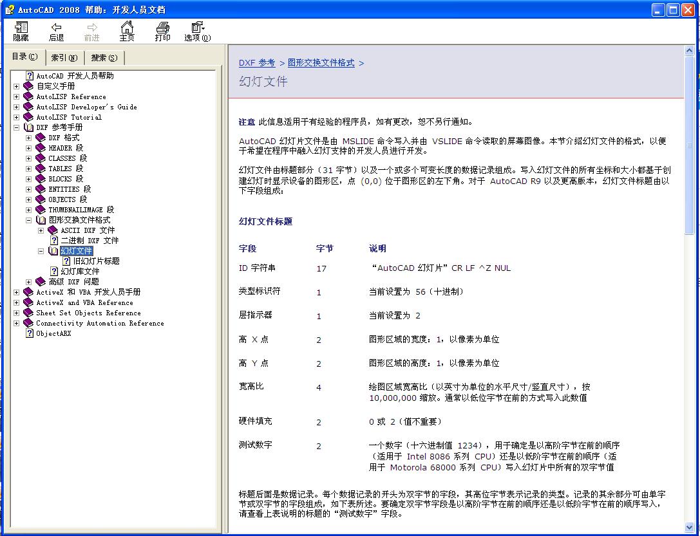Click the Hide (隐藏) toolbar icon
Viewport: 700px width, 536px height.
[x=21, y=27]
